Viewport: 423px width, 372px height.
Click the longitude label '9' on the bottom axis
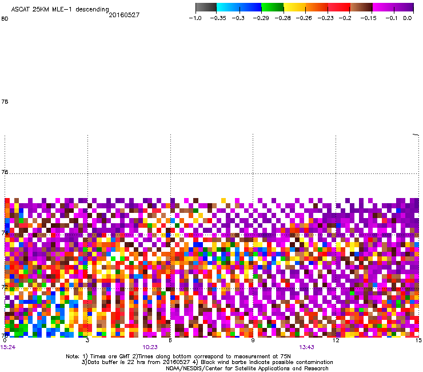tap(253, 341)
